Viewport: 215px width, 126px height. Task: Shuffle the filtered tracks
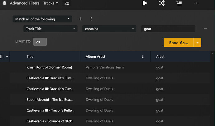tap(161, 3)
